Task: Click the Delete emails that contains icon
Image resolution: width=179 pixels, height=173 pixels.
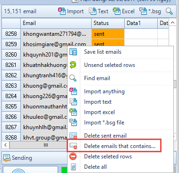Action: click(73, 146)
